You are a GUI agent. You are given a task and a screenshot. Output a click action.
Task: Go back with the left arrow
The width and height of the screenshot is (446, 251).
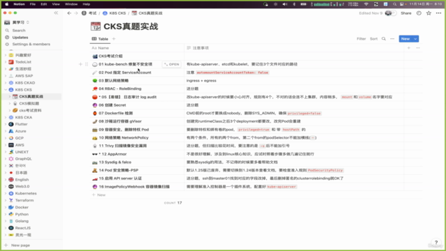pyautogui.click(x=69, y=13)
